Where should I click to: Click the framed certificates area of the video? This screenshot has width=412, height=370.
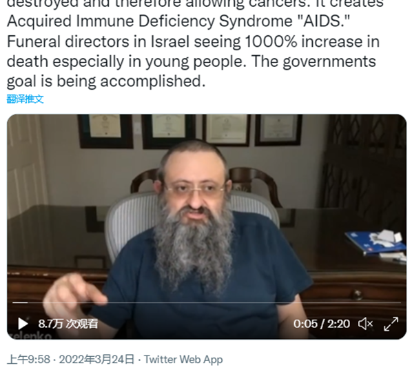tap(189, 130)
